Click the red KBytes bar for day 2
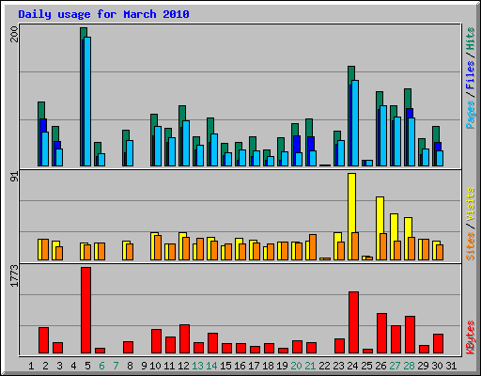The height and width of the screenshot is (376, 481). pos(44,340)
